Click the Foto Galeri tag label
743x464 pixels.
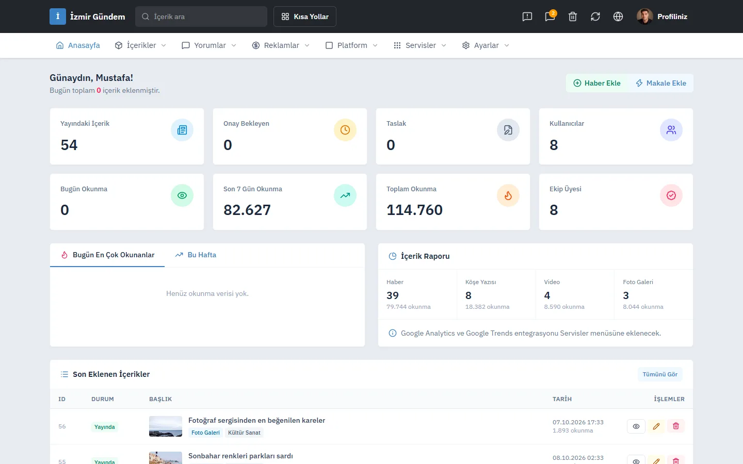coord(205,433)
